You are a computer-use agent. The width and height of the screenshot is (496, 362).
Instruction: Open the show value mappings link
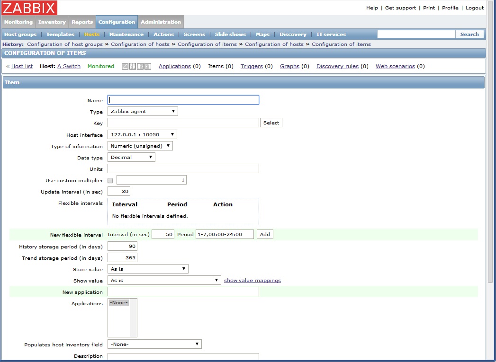pos(252,280)
